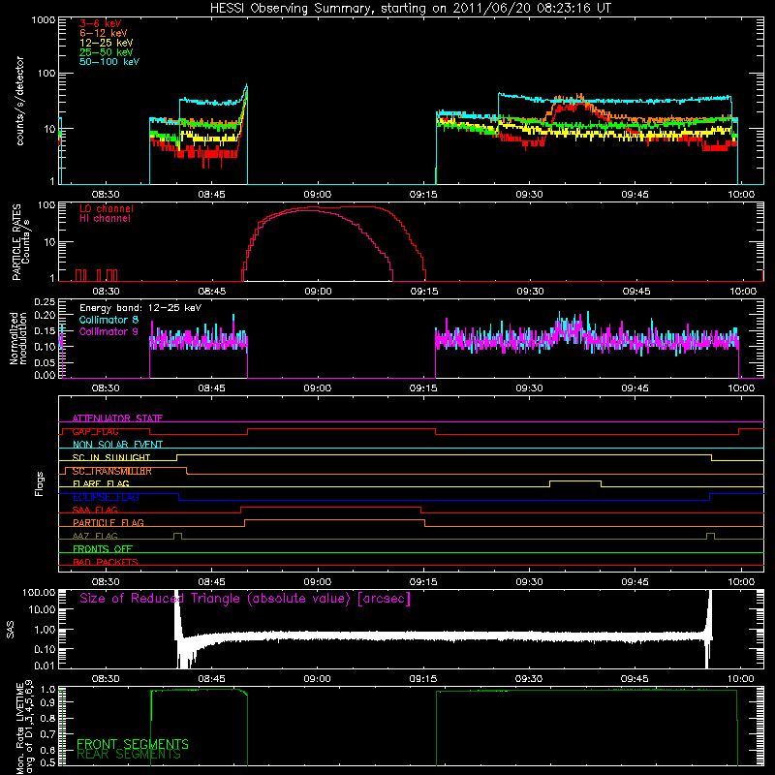
Task: Click 09:30 tick label under modulation panel
Action: pyautogui.click(x=529, y=388)
